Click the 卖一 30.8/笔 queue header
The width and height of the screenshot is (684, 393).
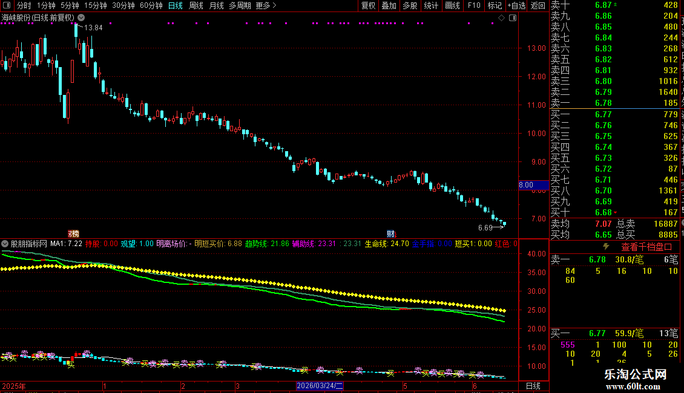tap(614, 260)
